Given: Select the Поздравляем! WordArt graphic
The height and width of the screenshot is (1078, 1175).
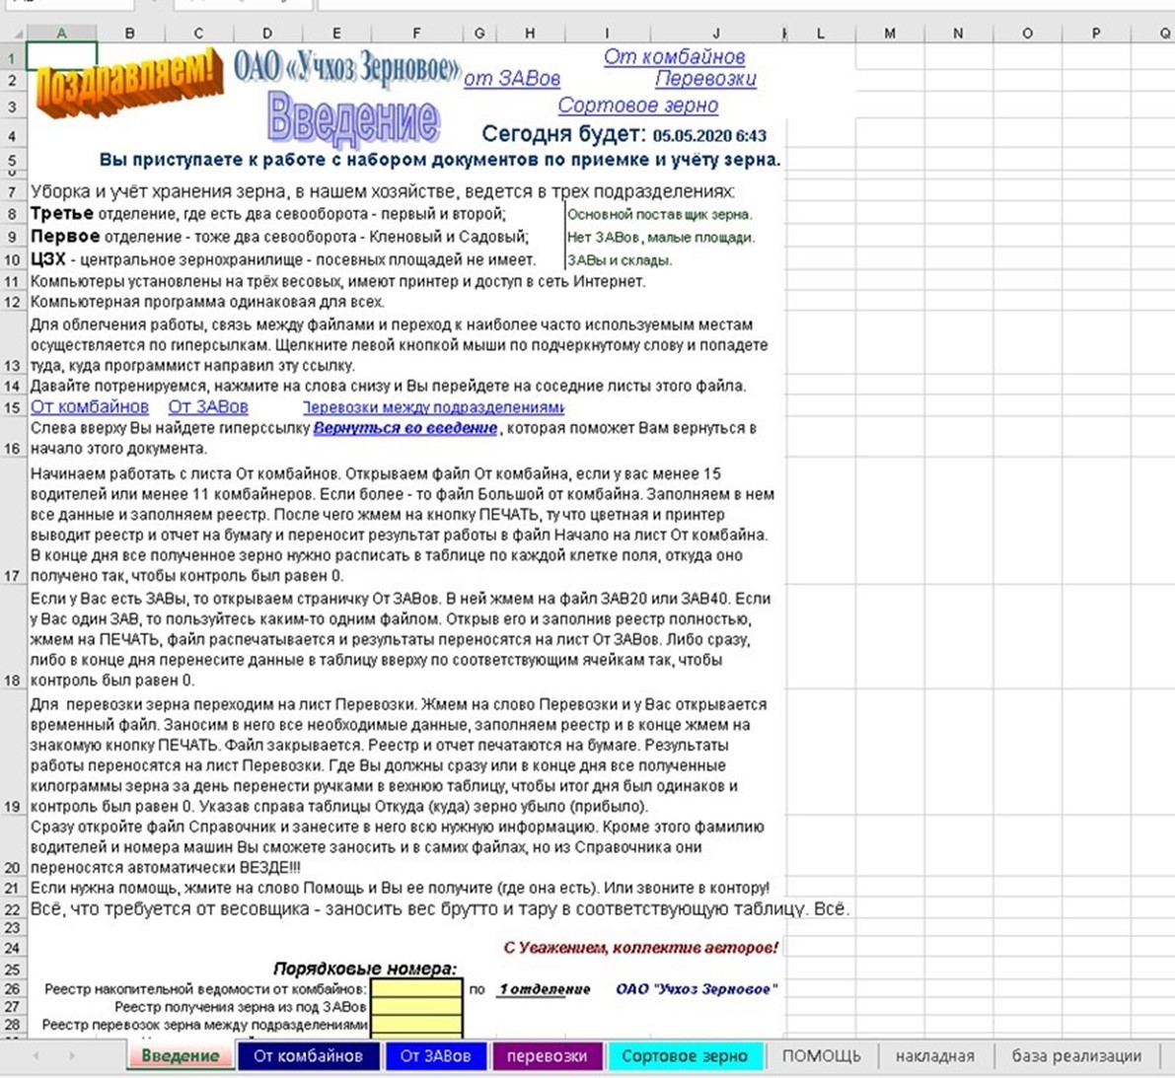Looking at the screenshot, I should point(129,85).
